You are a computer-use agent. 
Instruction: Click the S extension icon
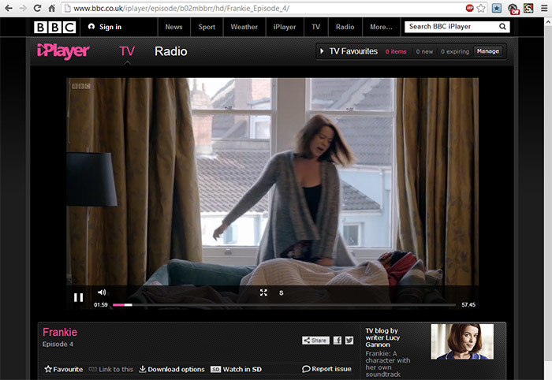pos(528,8)
